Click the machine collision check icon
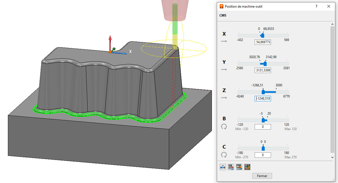338x183 pixels. pos(239,167)
